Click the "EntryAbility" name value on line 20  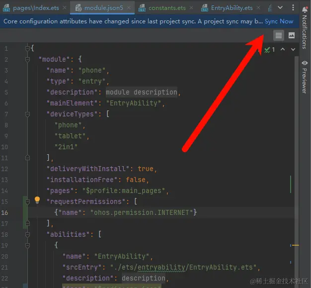coord(122,257)
